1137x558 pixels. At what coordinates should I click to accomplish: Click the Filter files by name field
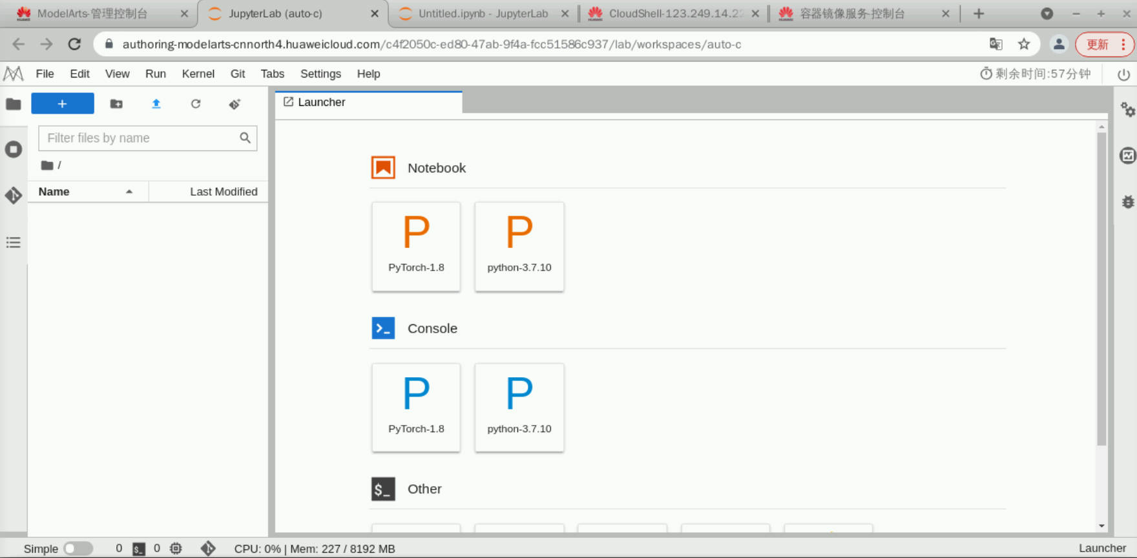point(140,138)
